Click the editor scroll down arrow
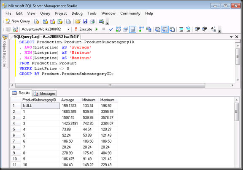This screenshot has height=170, width=243. 238,80
